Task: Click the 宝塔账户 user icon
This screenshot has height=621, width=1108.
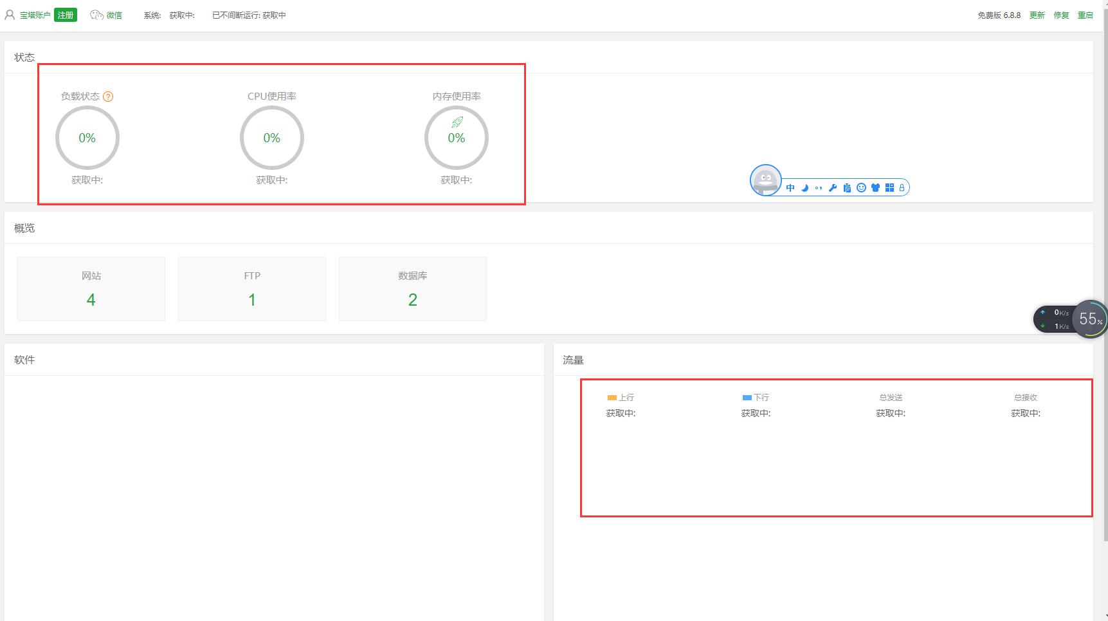Action: [10, 15]
